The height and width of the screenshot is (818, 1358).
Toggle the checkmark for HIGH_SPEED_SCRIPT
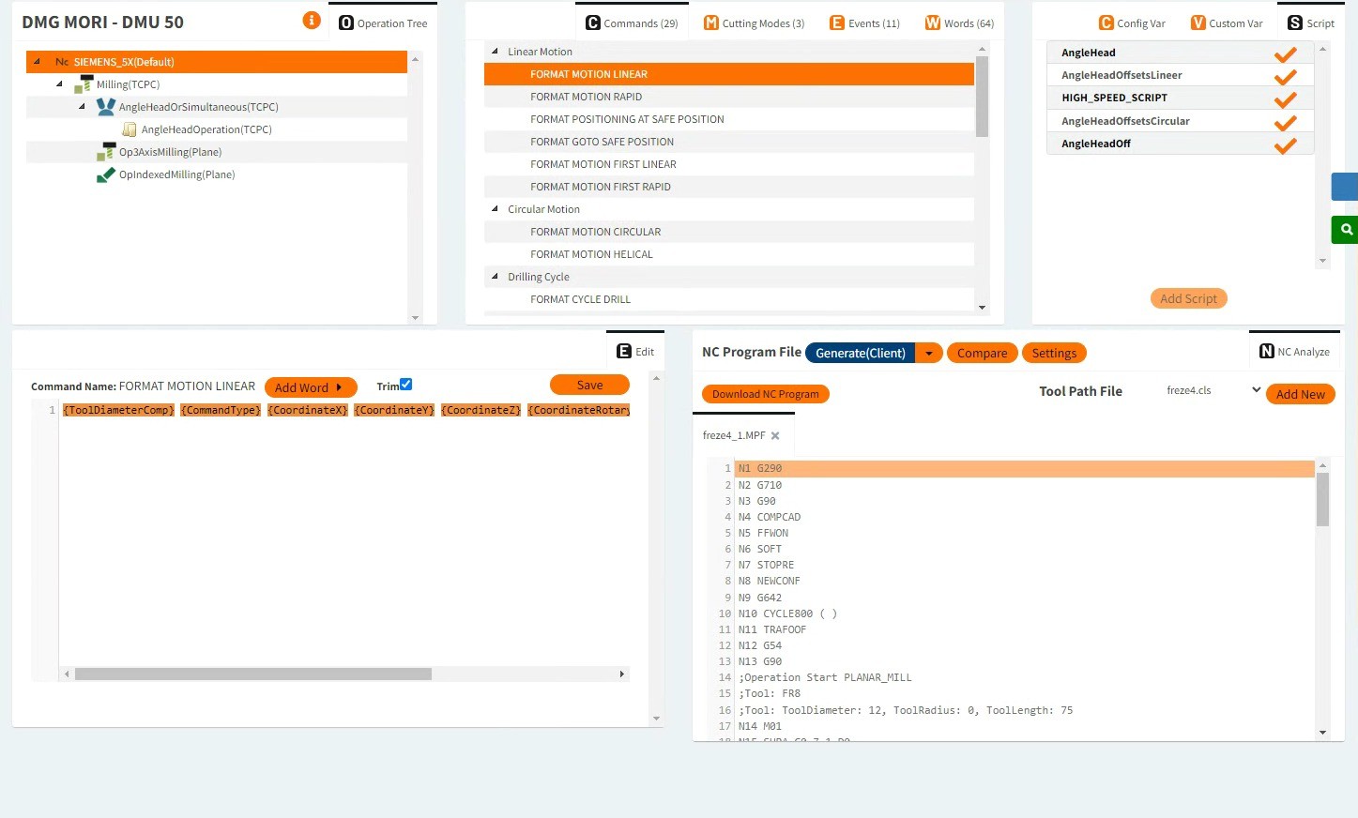pyautogui.click(x=1285, y=98)
